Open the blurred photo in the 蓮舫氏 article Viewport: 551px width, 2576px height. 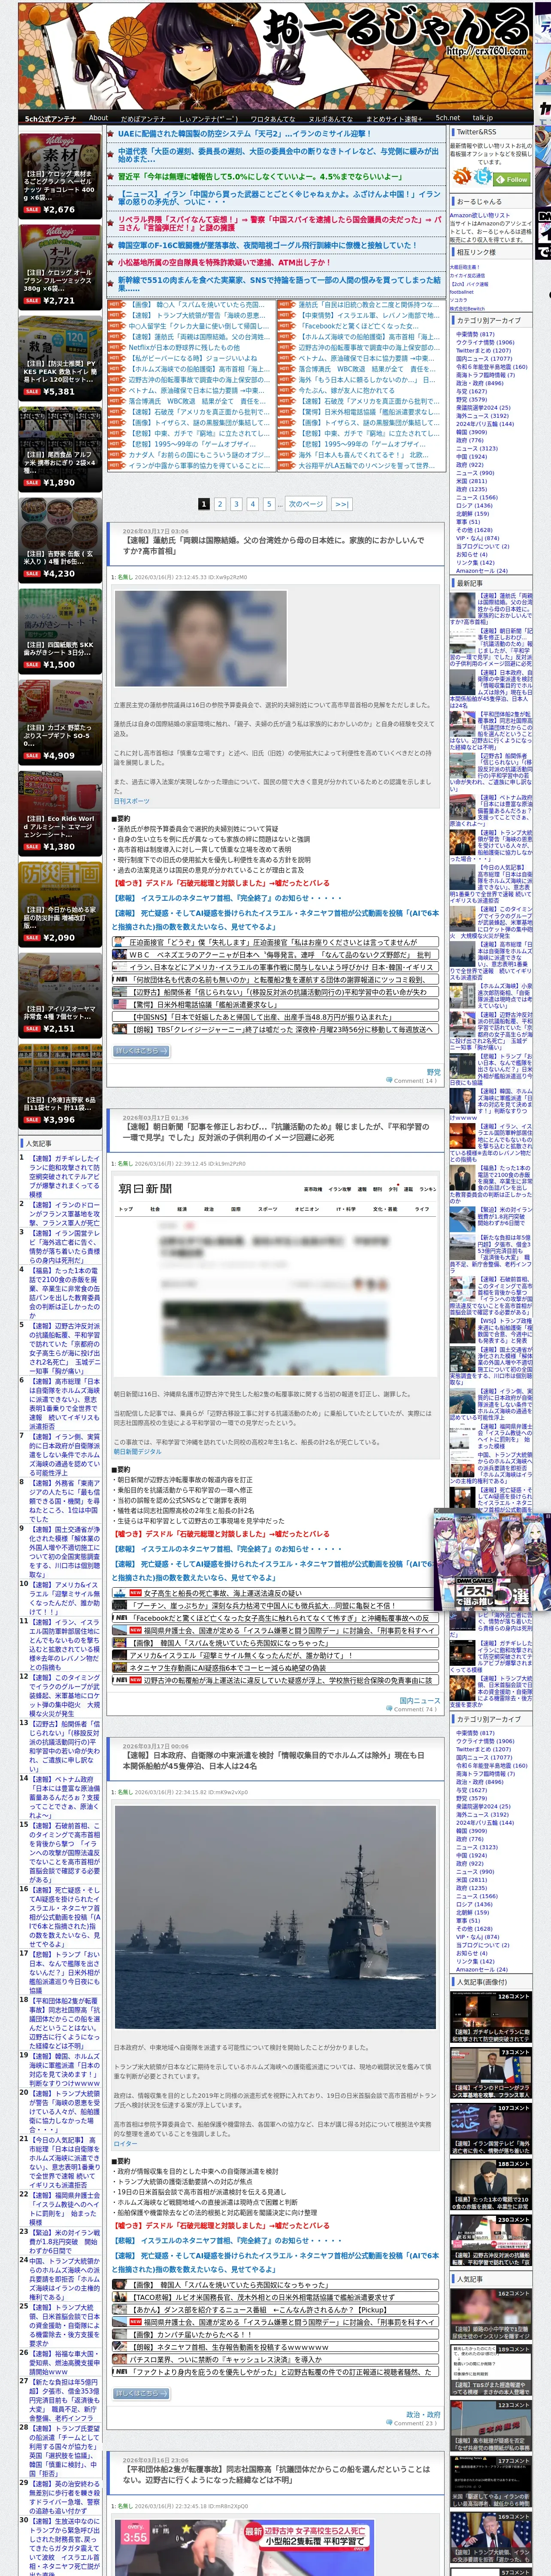point(201,638)
